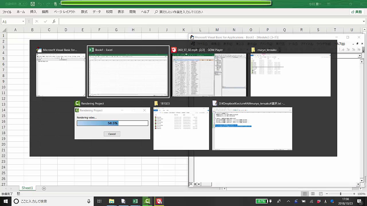Image resolution: width=367 pixels, height=206 pixels.
Task: Click the Save icon in quick access toolbar
Action: [33, 4]
